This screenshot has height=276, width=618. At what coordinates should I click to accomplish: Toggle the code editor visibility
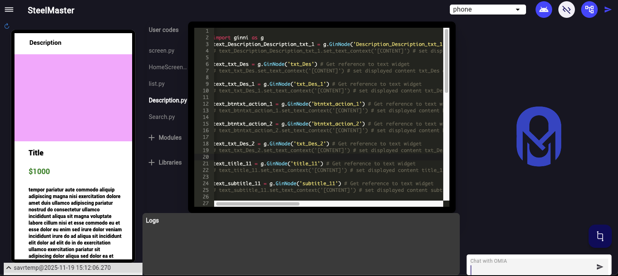566,9
